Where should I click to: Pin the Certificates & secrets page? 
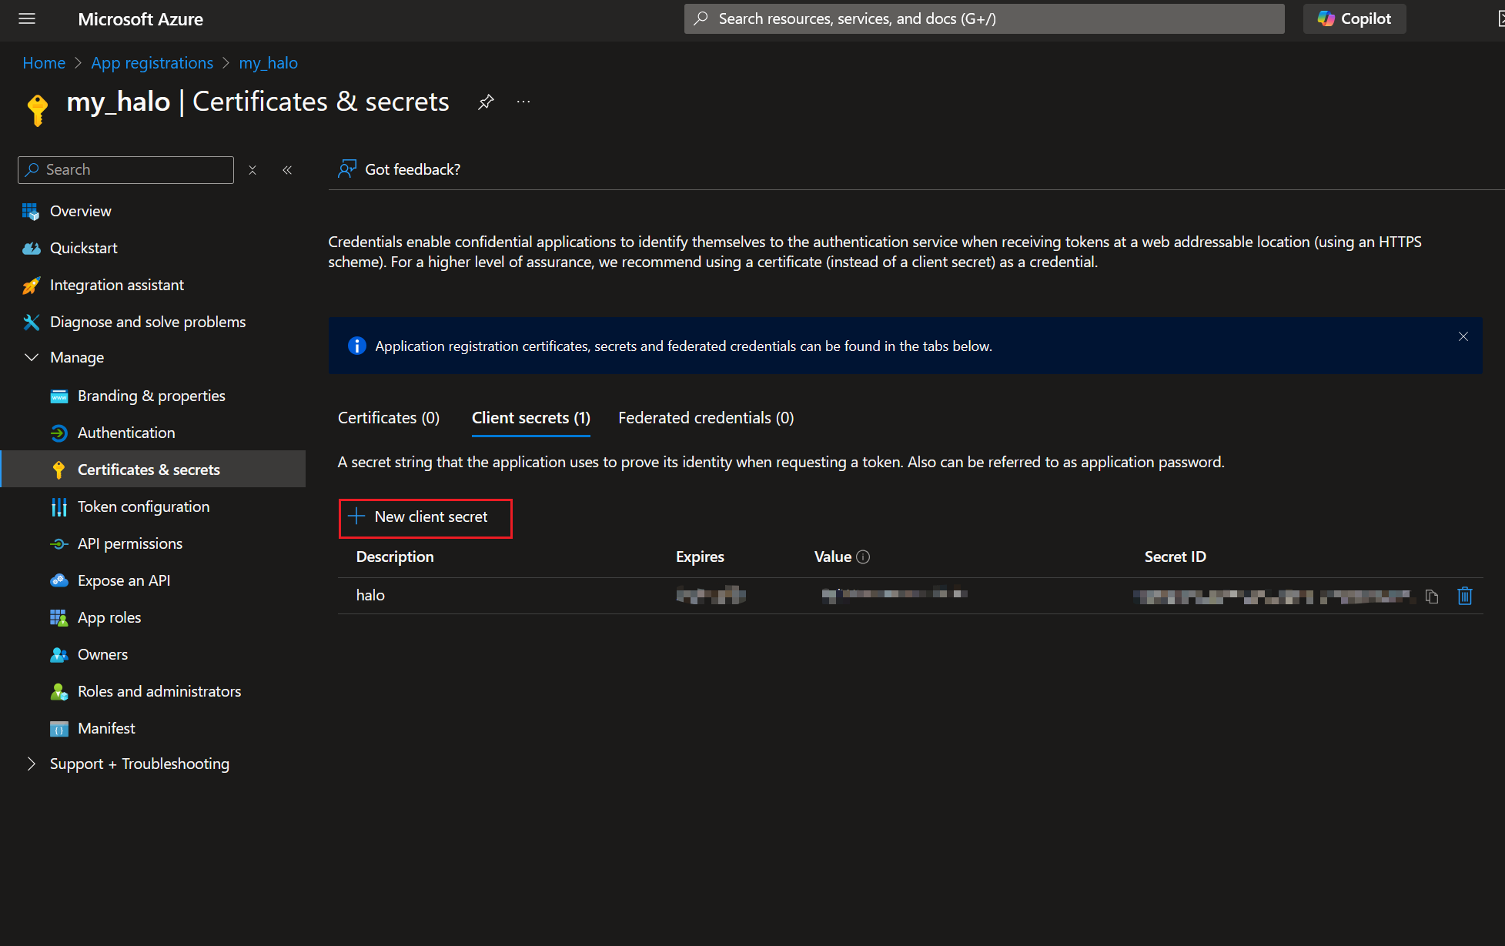click(486, 102)
